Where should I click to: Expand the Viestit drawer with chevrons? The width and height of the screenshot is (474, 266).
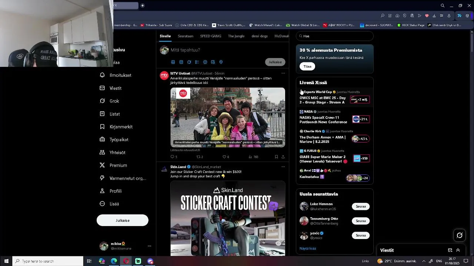(458, 250)
